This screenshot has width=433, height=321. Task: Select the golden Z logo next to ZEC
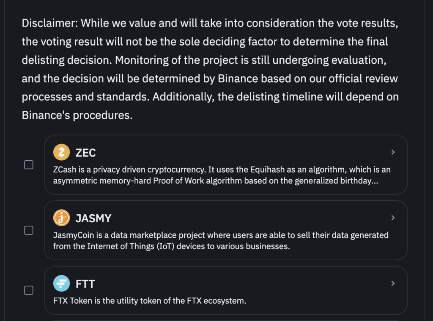pyautogui.click(x=61, y=152)
